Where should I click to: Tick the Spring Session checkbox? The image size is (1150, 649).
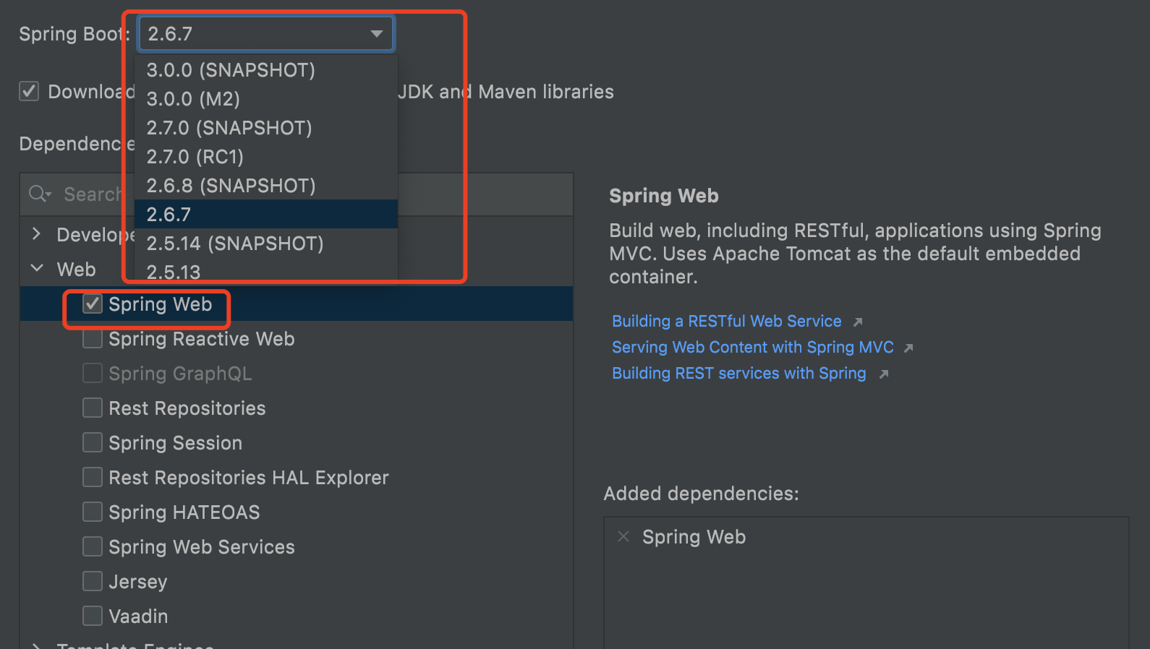click(x=93, y=443)
